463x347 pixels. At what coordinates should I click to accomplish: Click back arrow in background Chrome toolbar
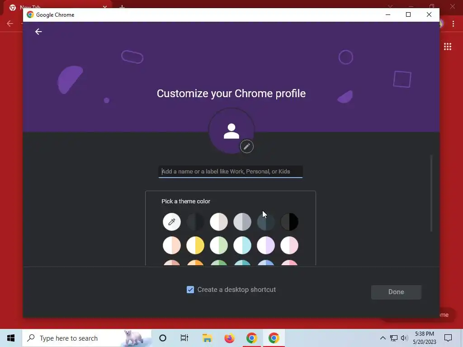10,23
